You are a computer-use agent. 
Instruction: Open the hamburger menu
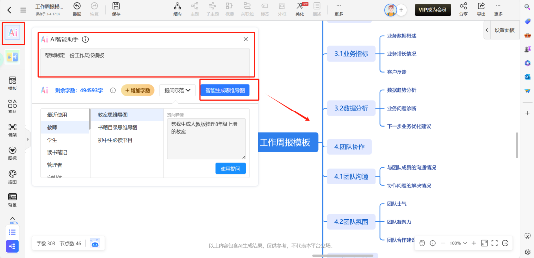point(23,10)
